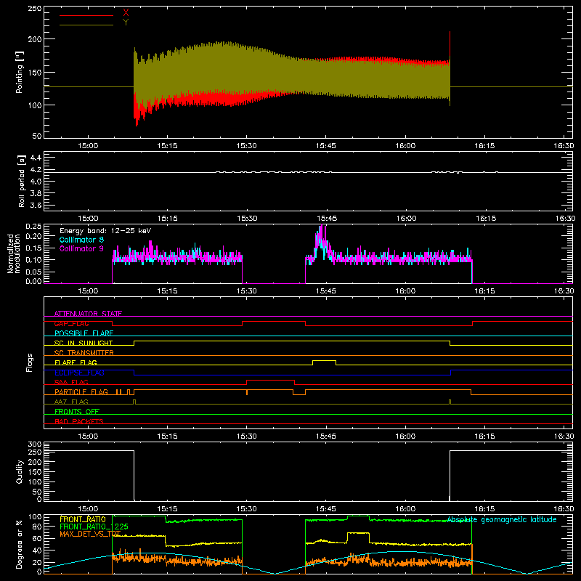
Task: Click the raised SAA_FLAG step after 15:30
Action: (270, 380)
